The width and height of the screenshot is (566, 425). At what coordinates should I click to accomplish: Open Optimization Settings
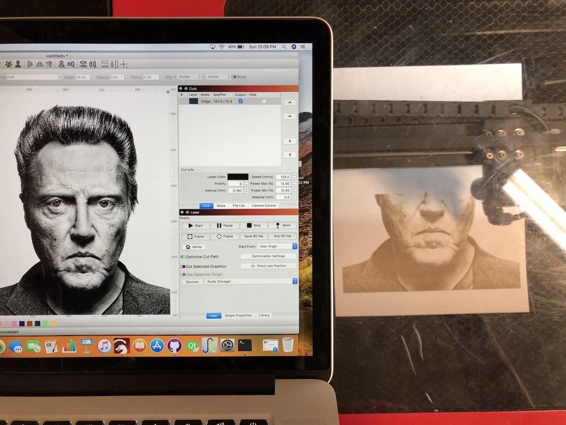point(268,256)
